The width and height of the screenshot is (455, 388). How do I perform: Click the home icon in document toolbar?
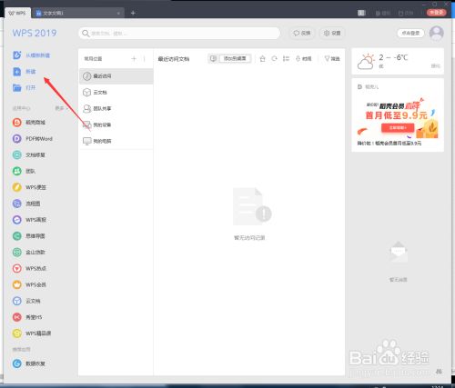tap(263, 58)
